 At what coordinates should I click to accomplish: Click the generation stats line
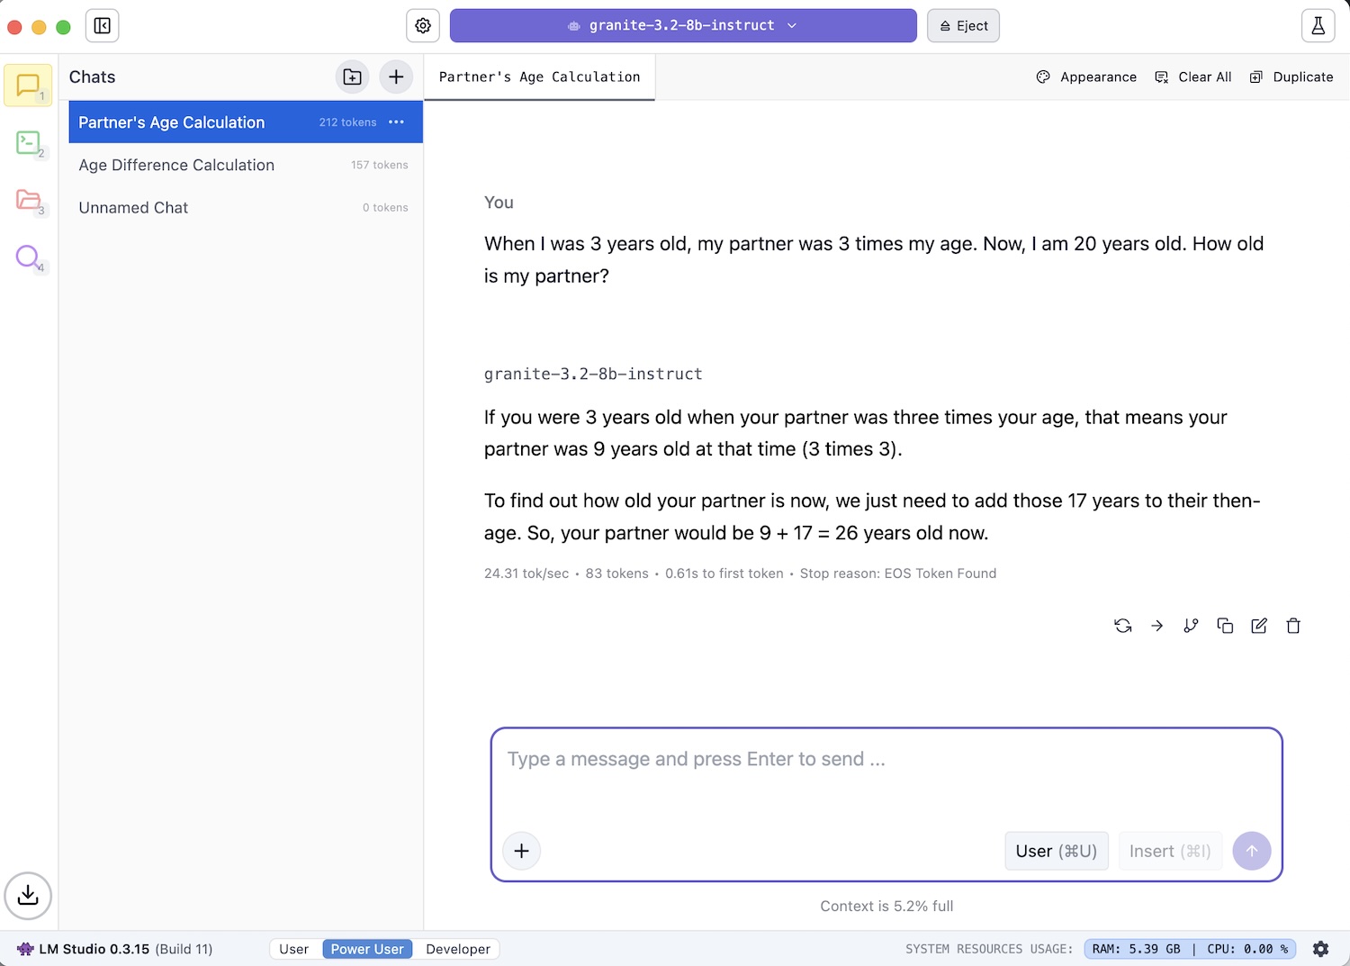coord(740,573)
